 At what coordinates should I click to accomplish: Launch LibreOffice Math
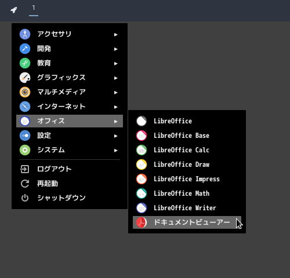pyautogui.click(x=187, y=193)
